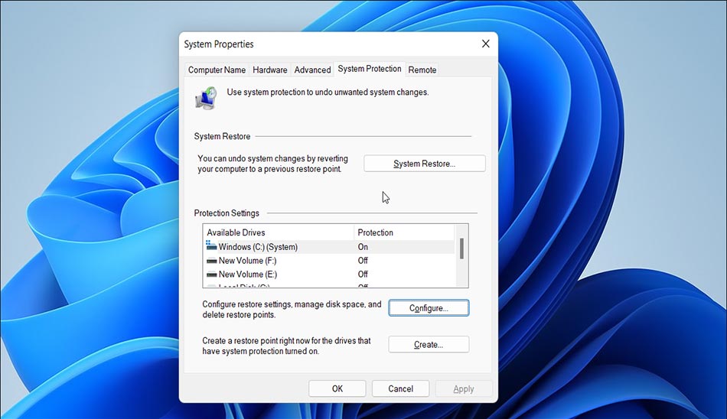
Task: Select the New Volume (E:) drive icon
Action: click(211, 274)
